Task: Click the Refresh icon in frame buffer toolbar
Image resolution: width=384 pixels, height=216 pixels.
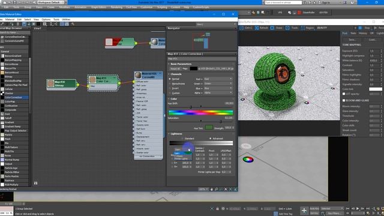Action: point(257,28)
